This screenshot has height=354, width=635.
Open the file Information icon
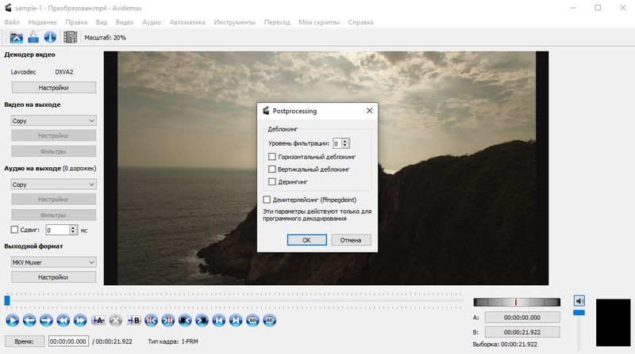coord(49,36)
